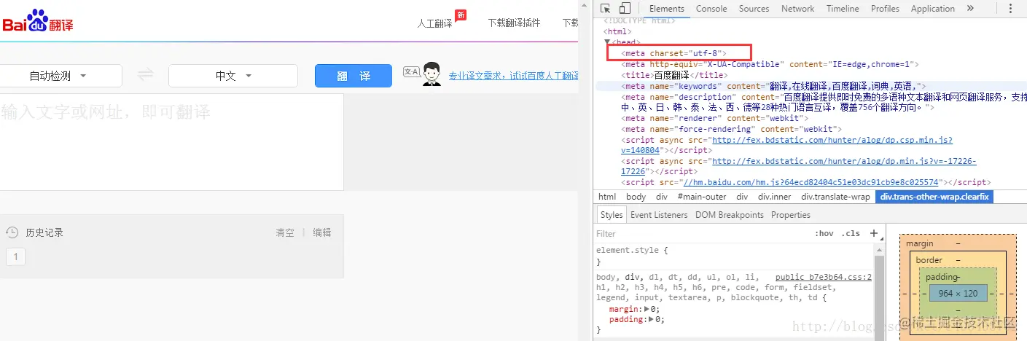Expand the padding shorthand property triangle
This screenshot has width=1027, height=341.
point(651,319)
